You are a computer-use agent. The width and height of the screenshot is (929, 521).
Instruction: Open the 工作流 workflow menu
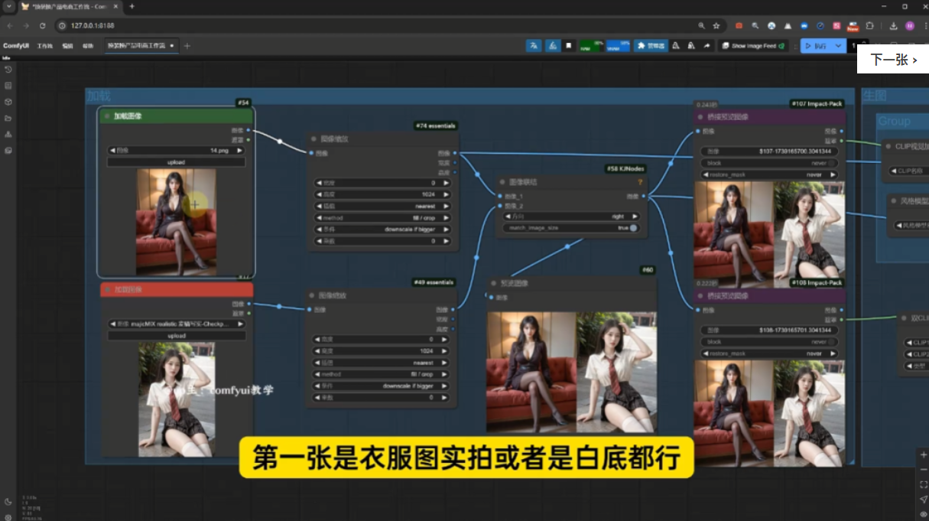click(44, 46)
